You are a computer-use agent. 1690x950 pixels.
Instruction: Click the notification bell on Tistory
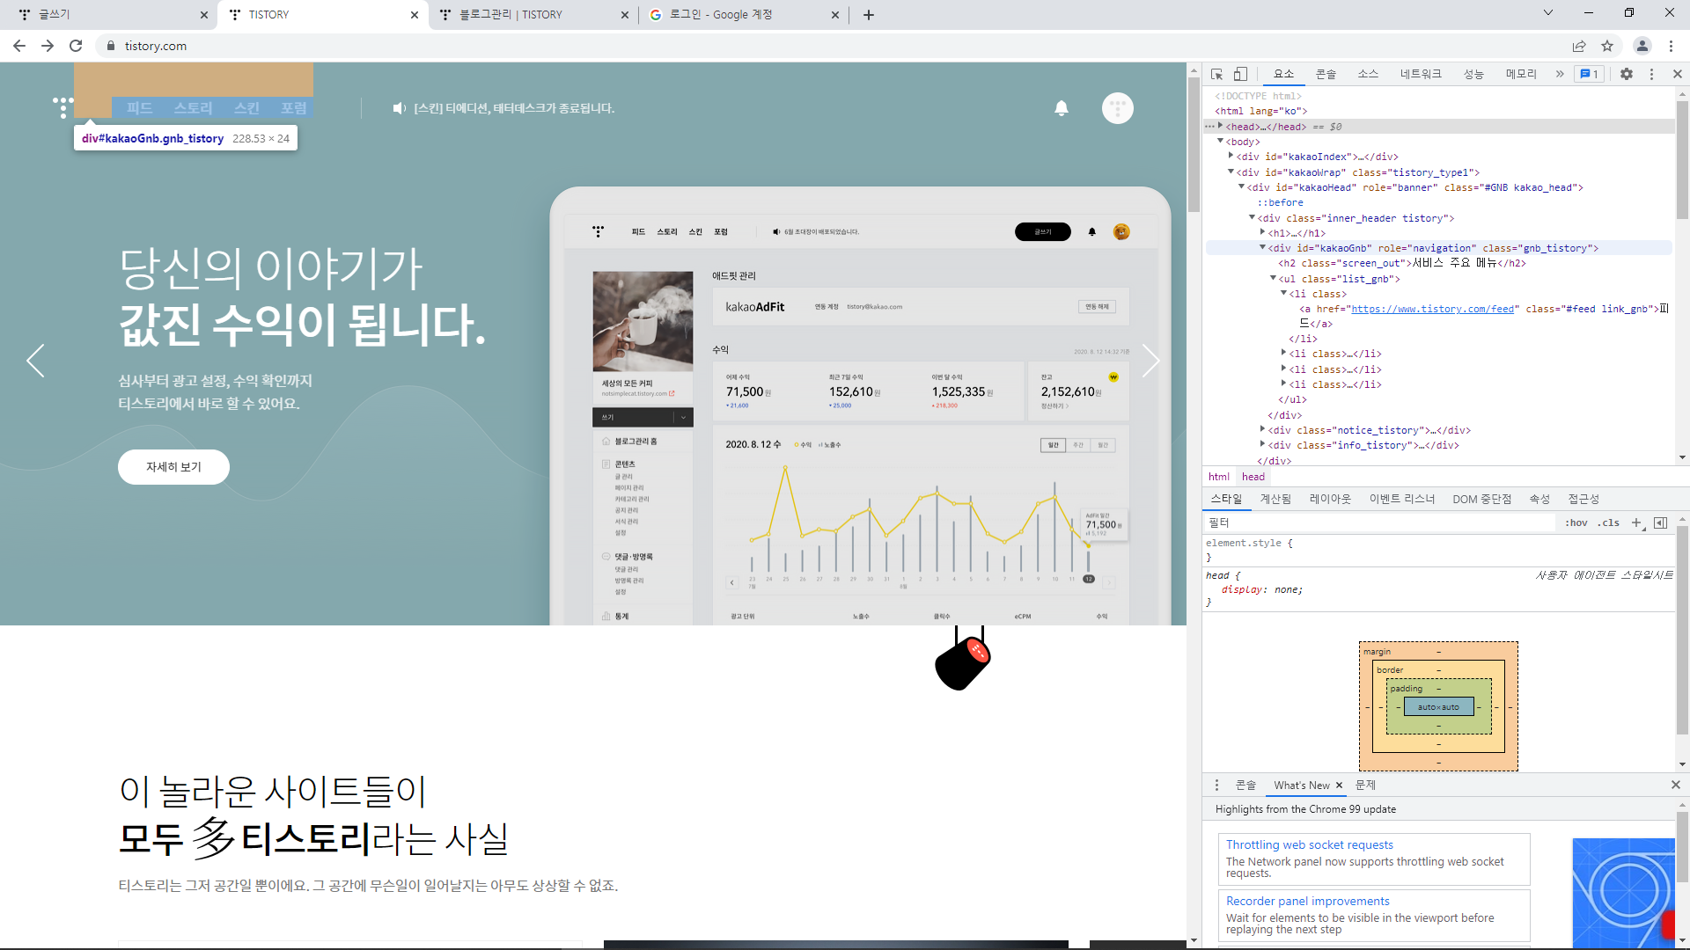coord(1062,108)
